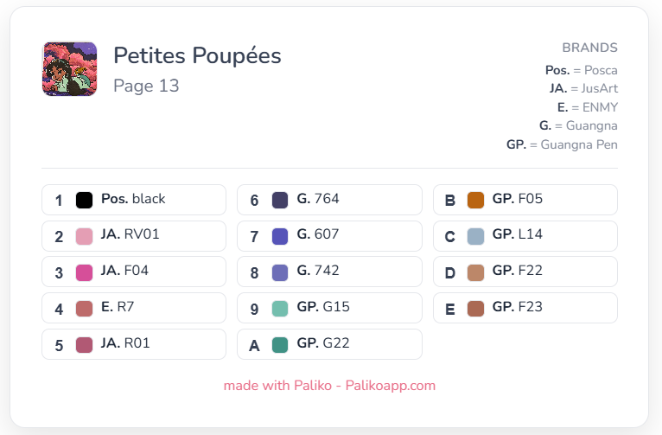Click the GP. L14 pale blue swatch
This screenshot has height=435, width=662.
[x=475, y=236]
